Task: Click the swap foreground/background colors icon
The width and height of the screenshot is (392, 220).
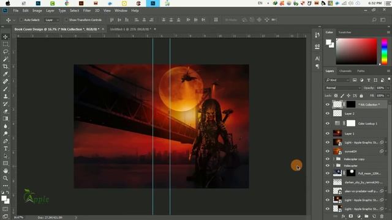Action: (8, 193)
